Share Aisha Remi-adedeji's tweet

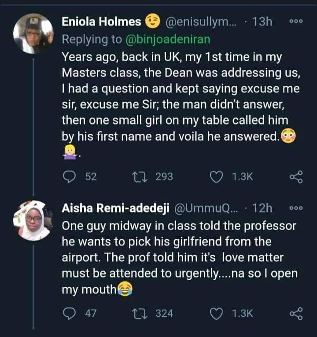pyautogui.click(x=296, y=314)
